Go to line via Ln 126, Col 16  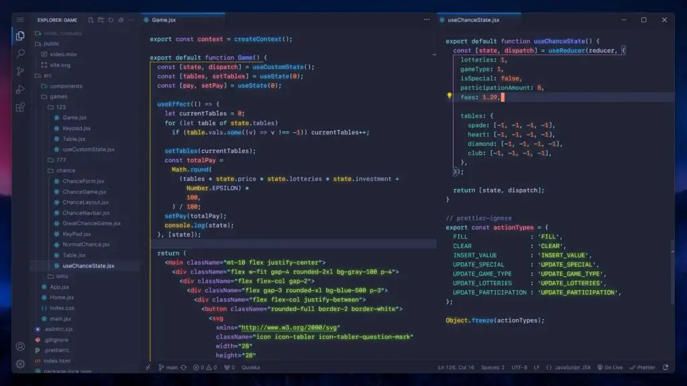coord(456,368)
